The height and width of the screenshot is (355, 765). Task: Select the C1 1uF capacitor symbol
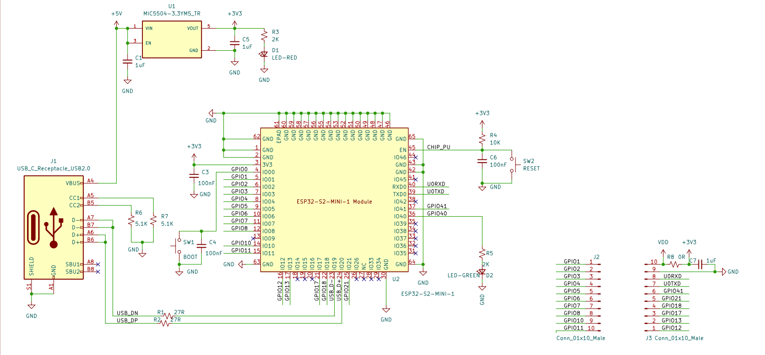point(127,62)
